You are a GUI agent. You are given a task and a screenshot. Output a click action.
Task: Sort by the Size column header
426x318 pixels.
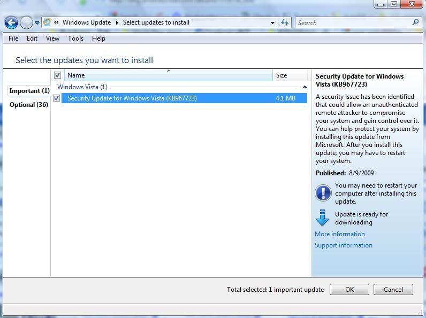pos(290,75)
